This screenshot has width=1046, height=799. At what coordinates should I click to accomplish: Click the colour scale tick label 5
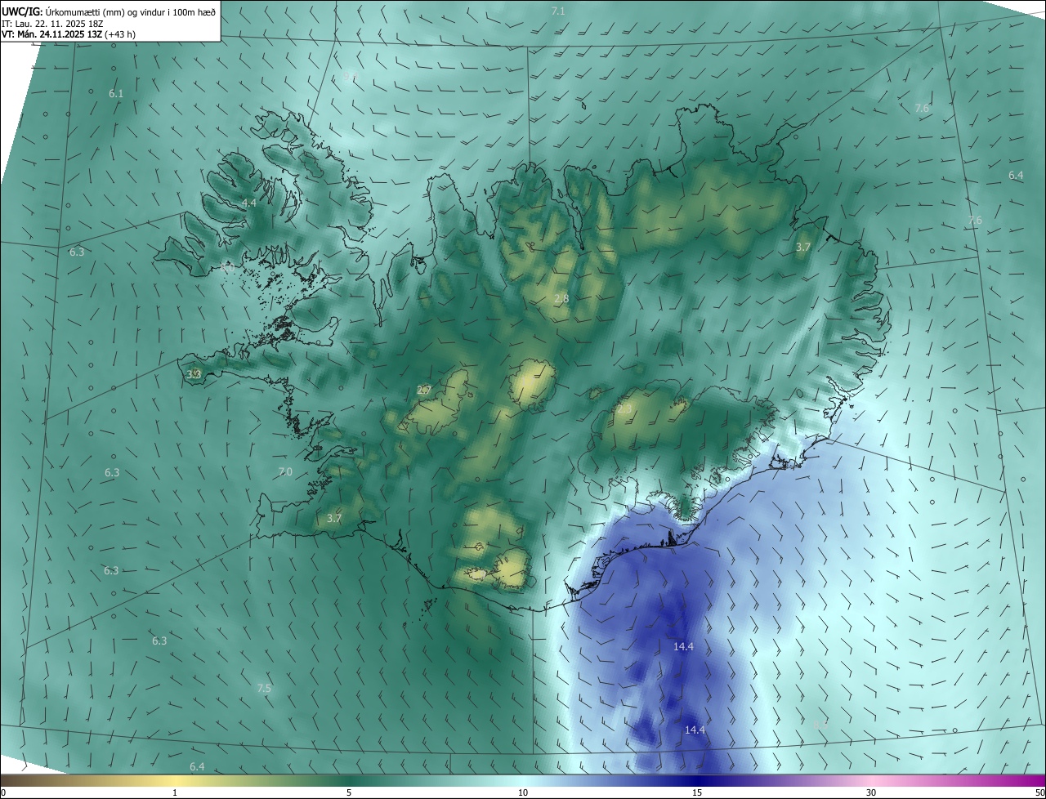tap(349, 792)
